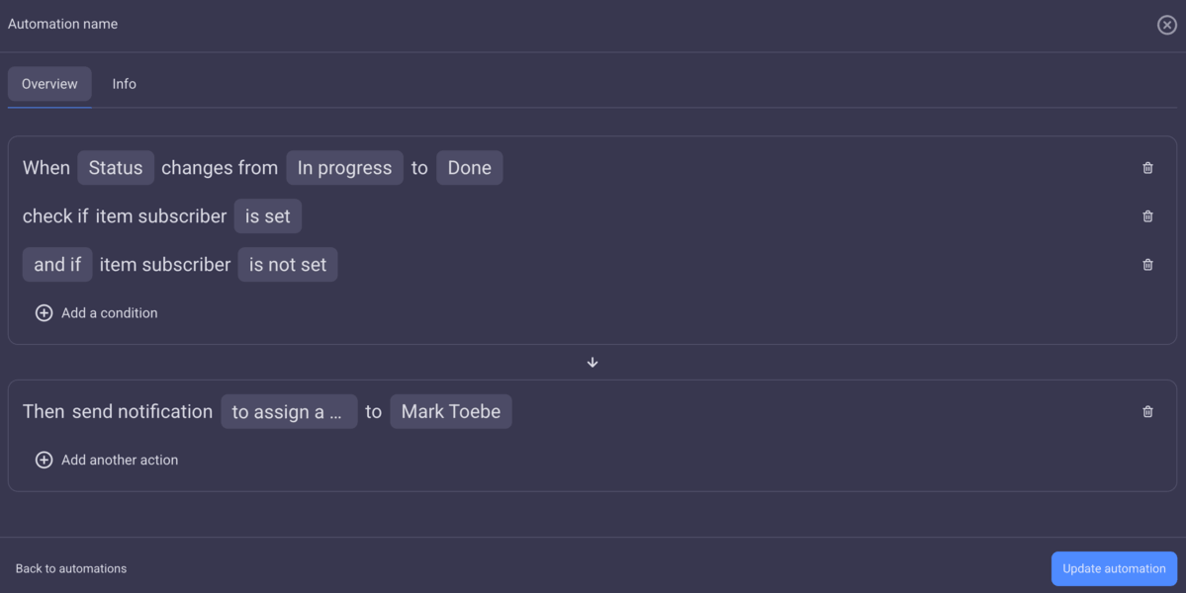Open the 'is set' condition selector
This screenshot has width=1186, height=593.
(267, 215)
